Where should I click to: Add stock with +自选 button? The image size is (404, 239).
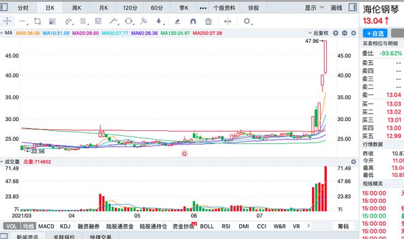click(375, 34)
